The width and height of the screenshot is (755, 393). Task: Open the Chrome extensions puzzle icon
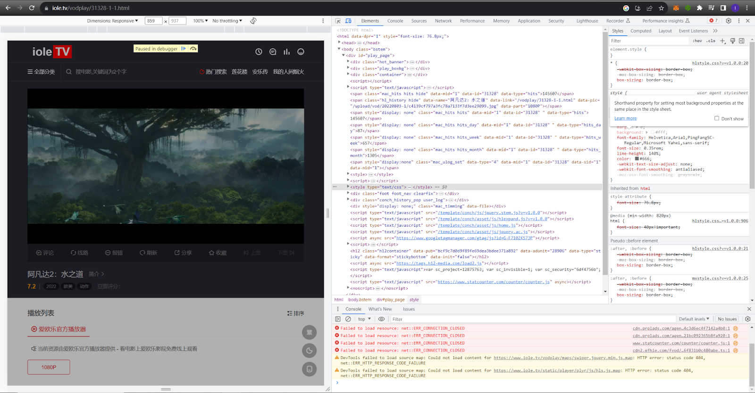click(699, 8)
